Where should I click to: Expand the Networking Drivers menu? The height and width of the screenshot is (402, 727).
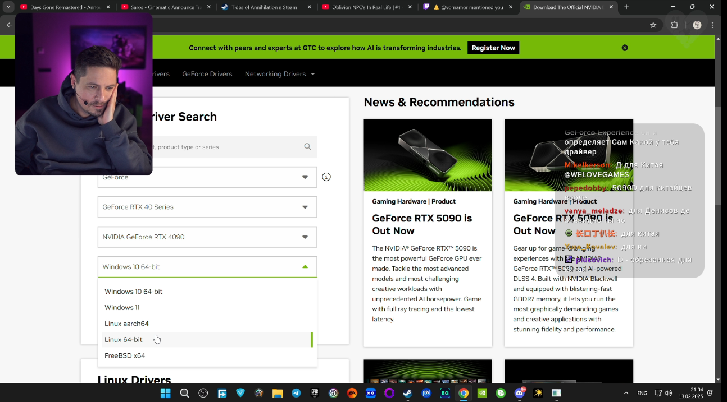tap(280, 74)
